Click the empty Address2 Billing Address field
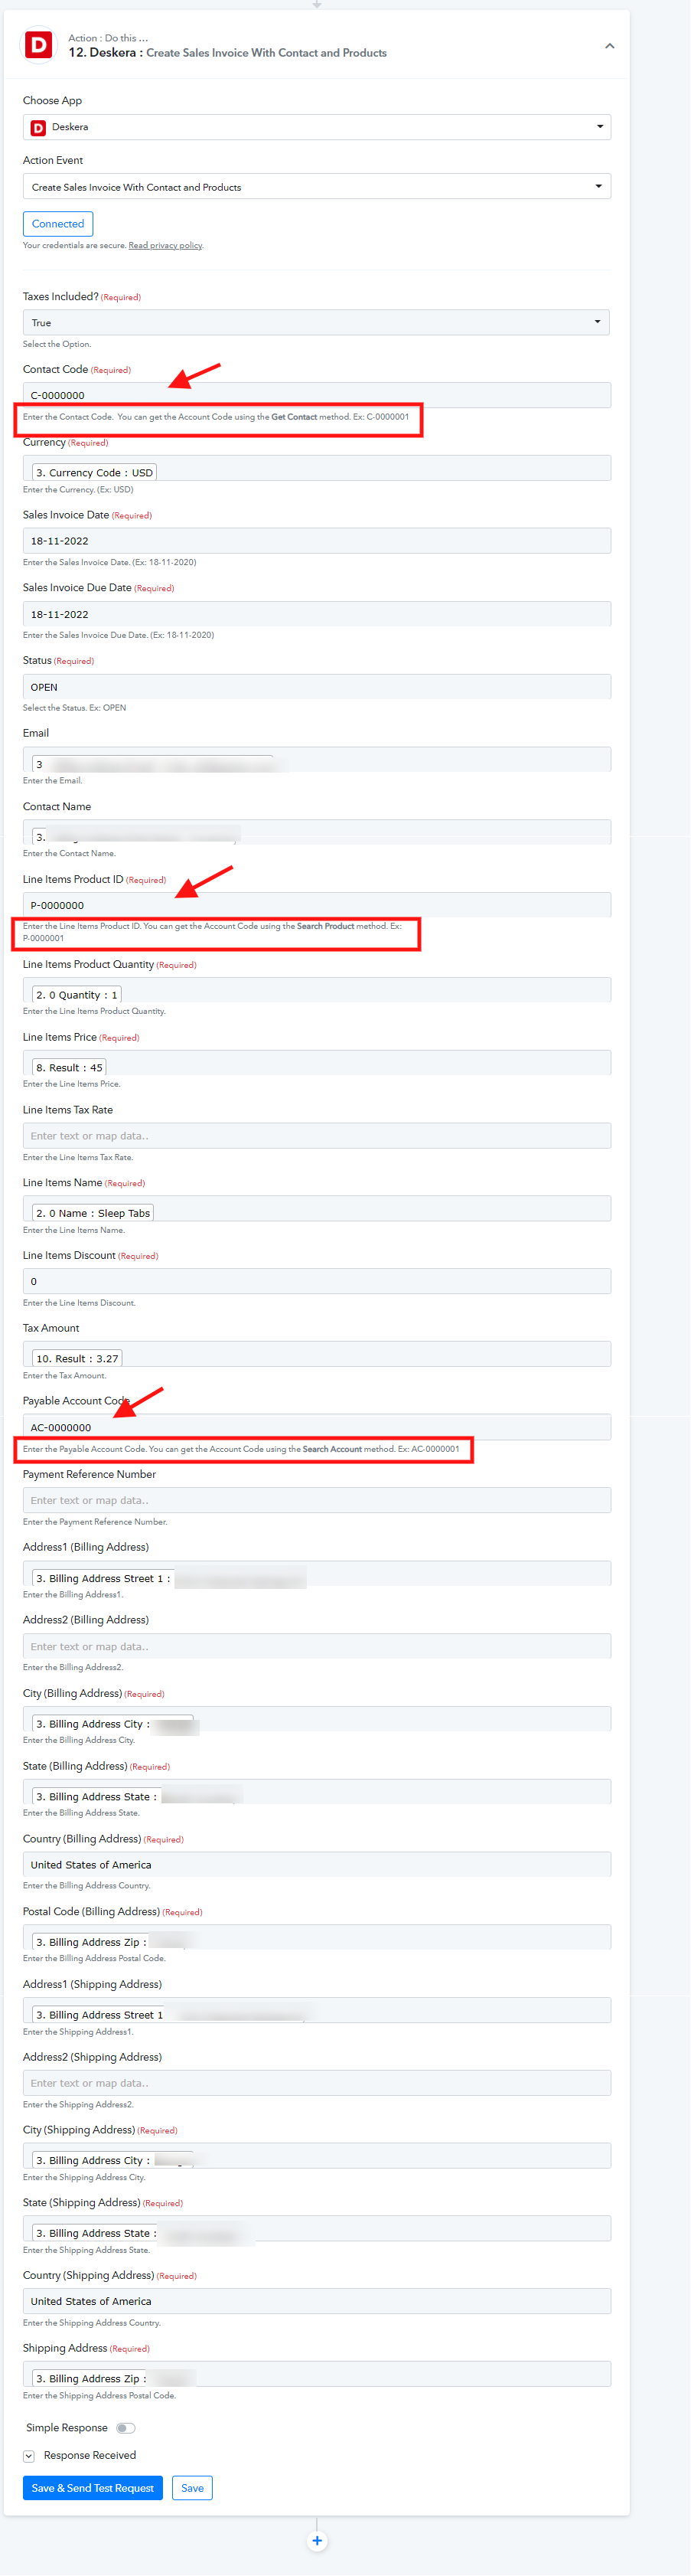Screen dimensions: 691x2576 click(316, 1647)
